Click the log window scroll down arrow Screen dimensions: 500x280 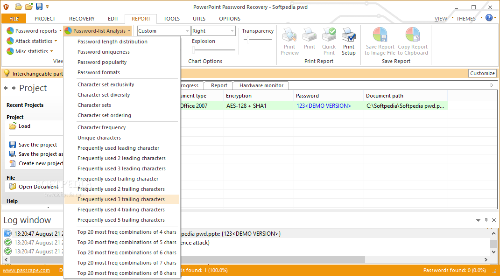click(493, 251)
